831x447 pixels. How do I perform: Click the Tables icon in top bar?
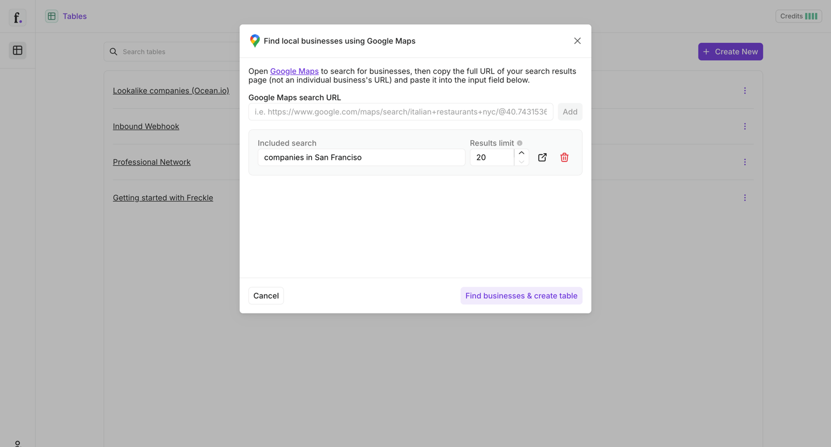tap(52, 16)
